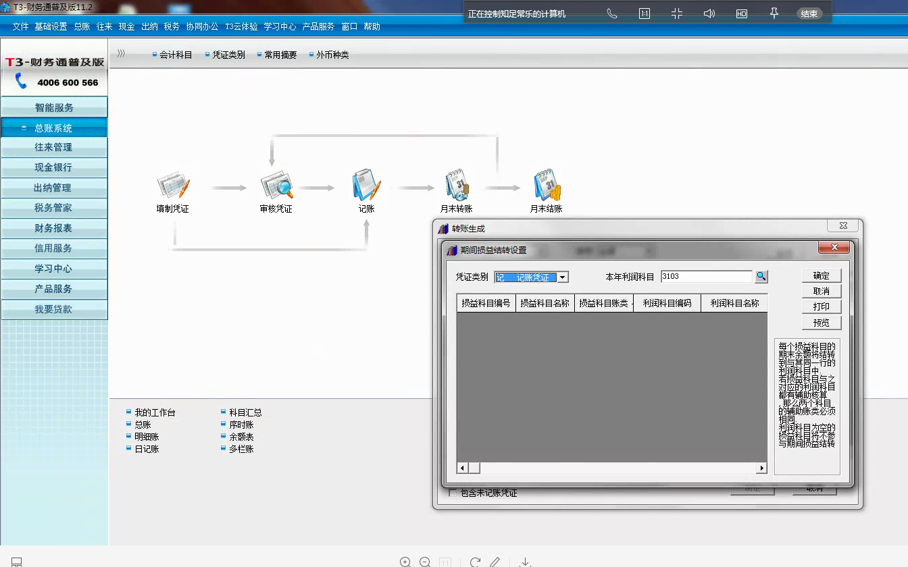Click 结束 to end remote control
The width and height of the screenshot is (908, 567).
click(809, 13)
